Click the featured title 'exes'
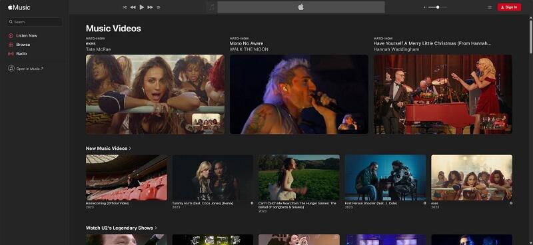This screenshot has height=245, width=533. point(91,43)
